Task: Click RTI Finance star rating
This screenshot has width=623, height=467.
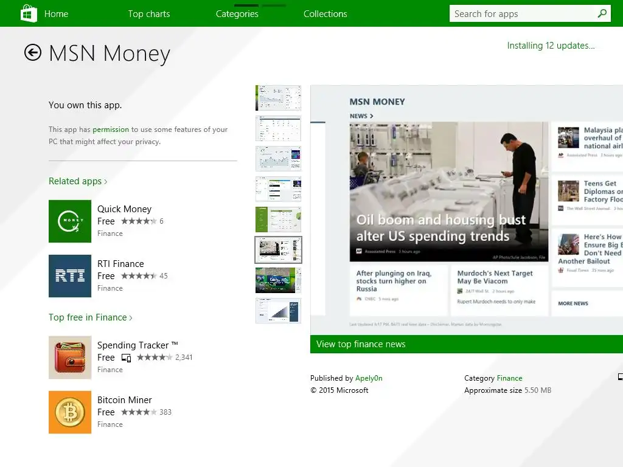Action: (x=139, y=276)
